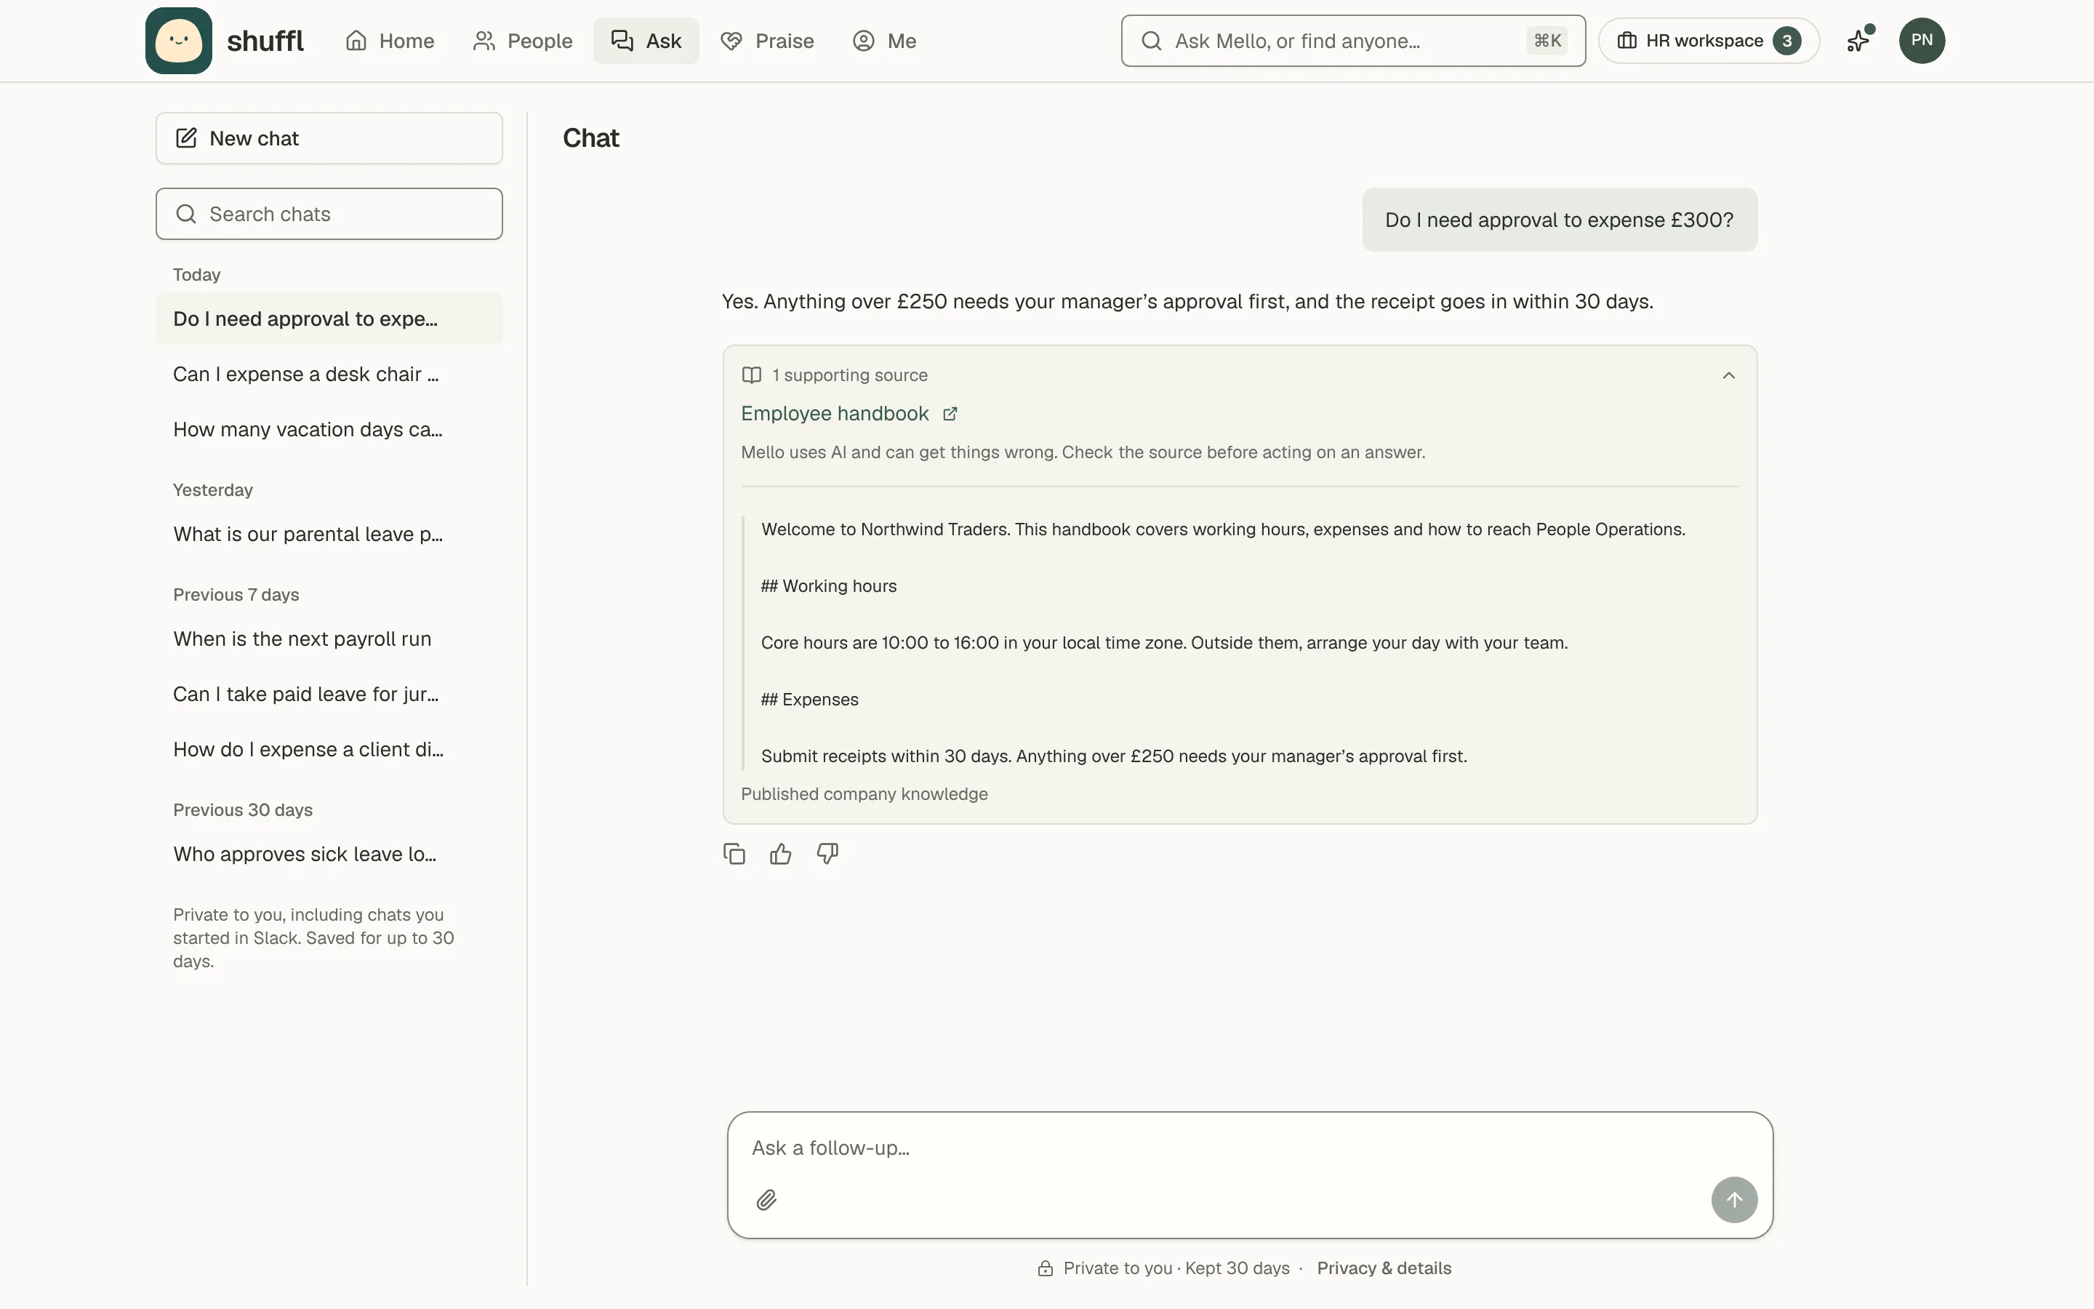Click the ⌘K shortcut badge
Screen dimensions: 2094x1309
coord(1547,41)
